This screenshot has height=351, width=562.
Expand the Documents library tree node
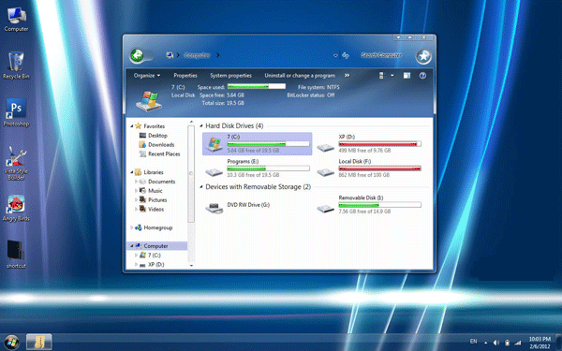pos(136,182)
